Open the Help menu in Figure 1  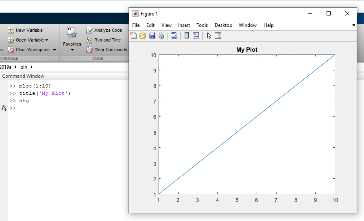(x=268, y=25)
